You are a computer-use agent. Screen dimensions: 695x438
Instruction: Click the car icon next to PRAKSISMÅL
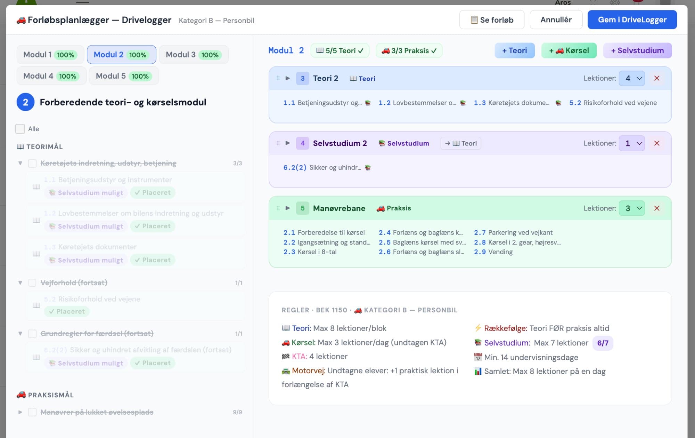coord(21,395)
